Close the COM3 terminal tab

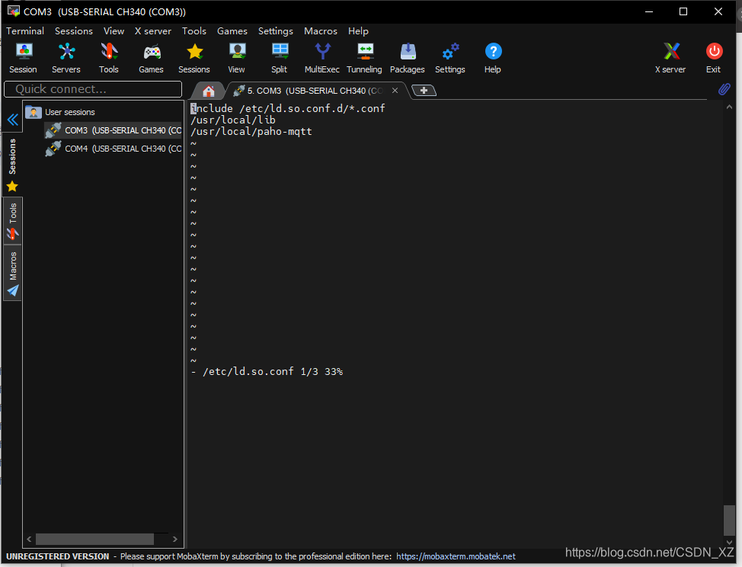[395, 91]
